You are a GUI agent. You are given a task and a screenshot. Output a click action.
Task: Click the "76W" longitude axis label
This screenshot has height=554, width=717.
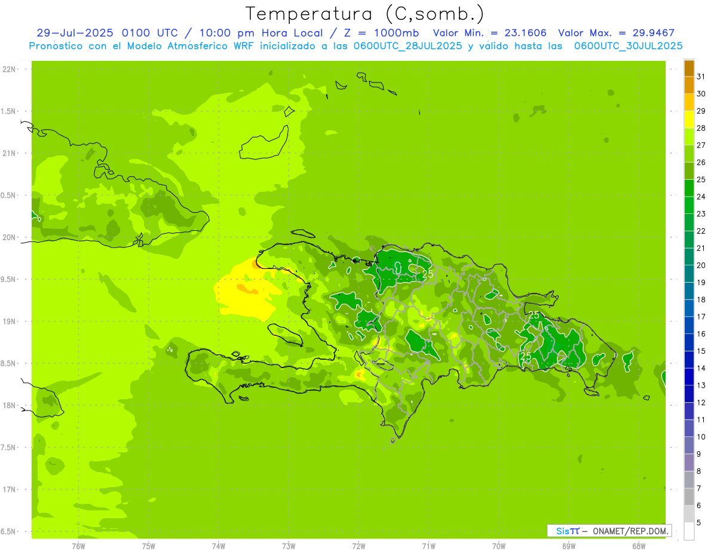(79, 546)
